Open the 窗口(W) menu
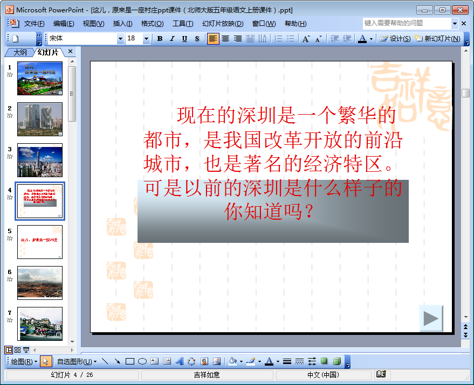 264,24
